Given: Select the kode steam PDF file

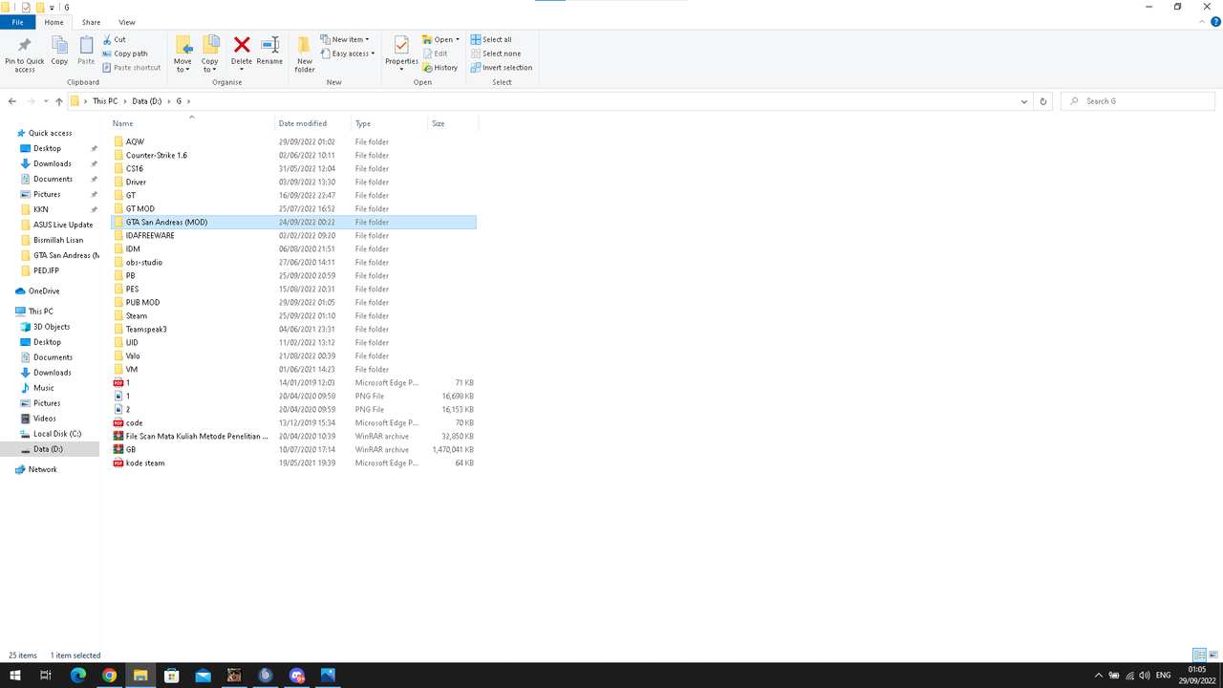Looking at the screenshot, I should click(x=293, y=462).
